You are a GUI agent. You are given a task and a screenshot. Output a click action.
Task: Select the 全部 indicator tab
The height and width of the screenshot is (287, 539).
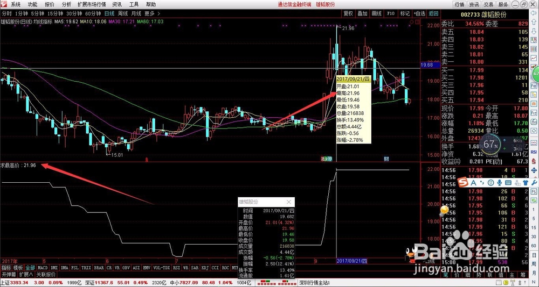30,268
